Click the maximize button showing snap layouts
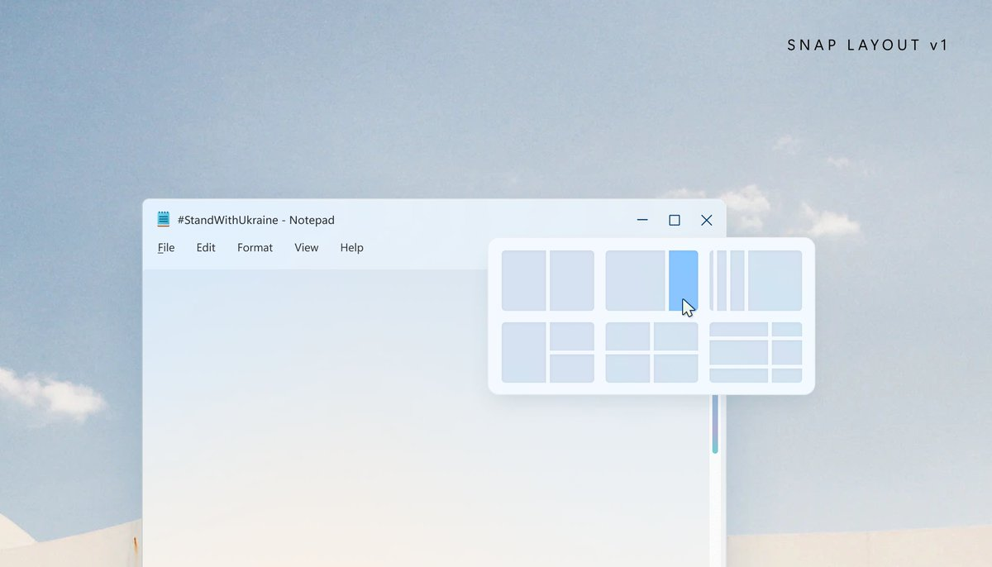992x567 pixels. pyautogui.click(x=675, y=220)
